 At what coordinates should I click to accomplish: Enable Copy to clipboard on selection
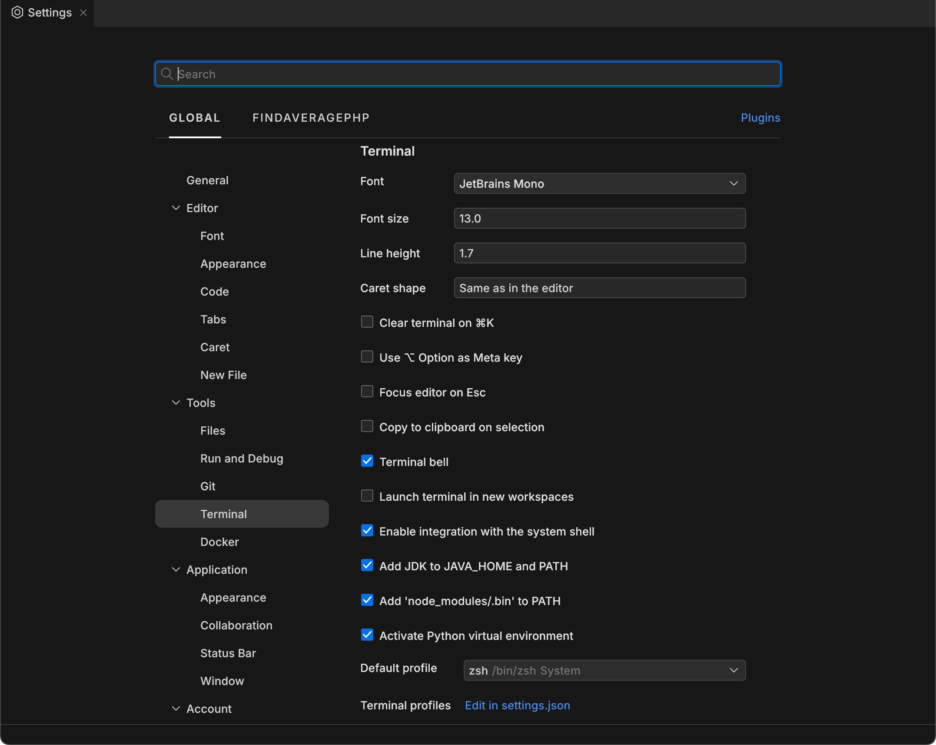click(x=367, y=426)
